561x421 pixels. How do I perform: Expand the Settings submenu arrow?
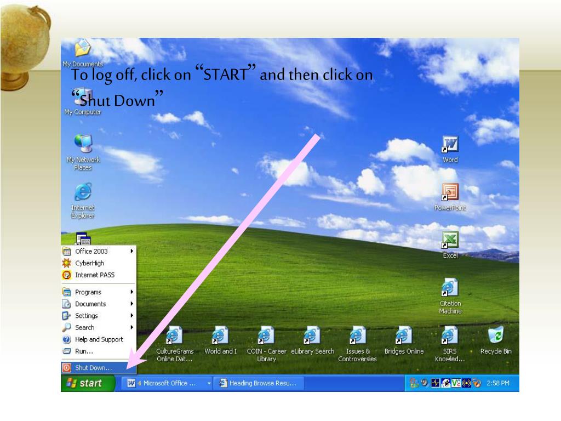click(131, 315)
